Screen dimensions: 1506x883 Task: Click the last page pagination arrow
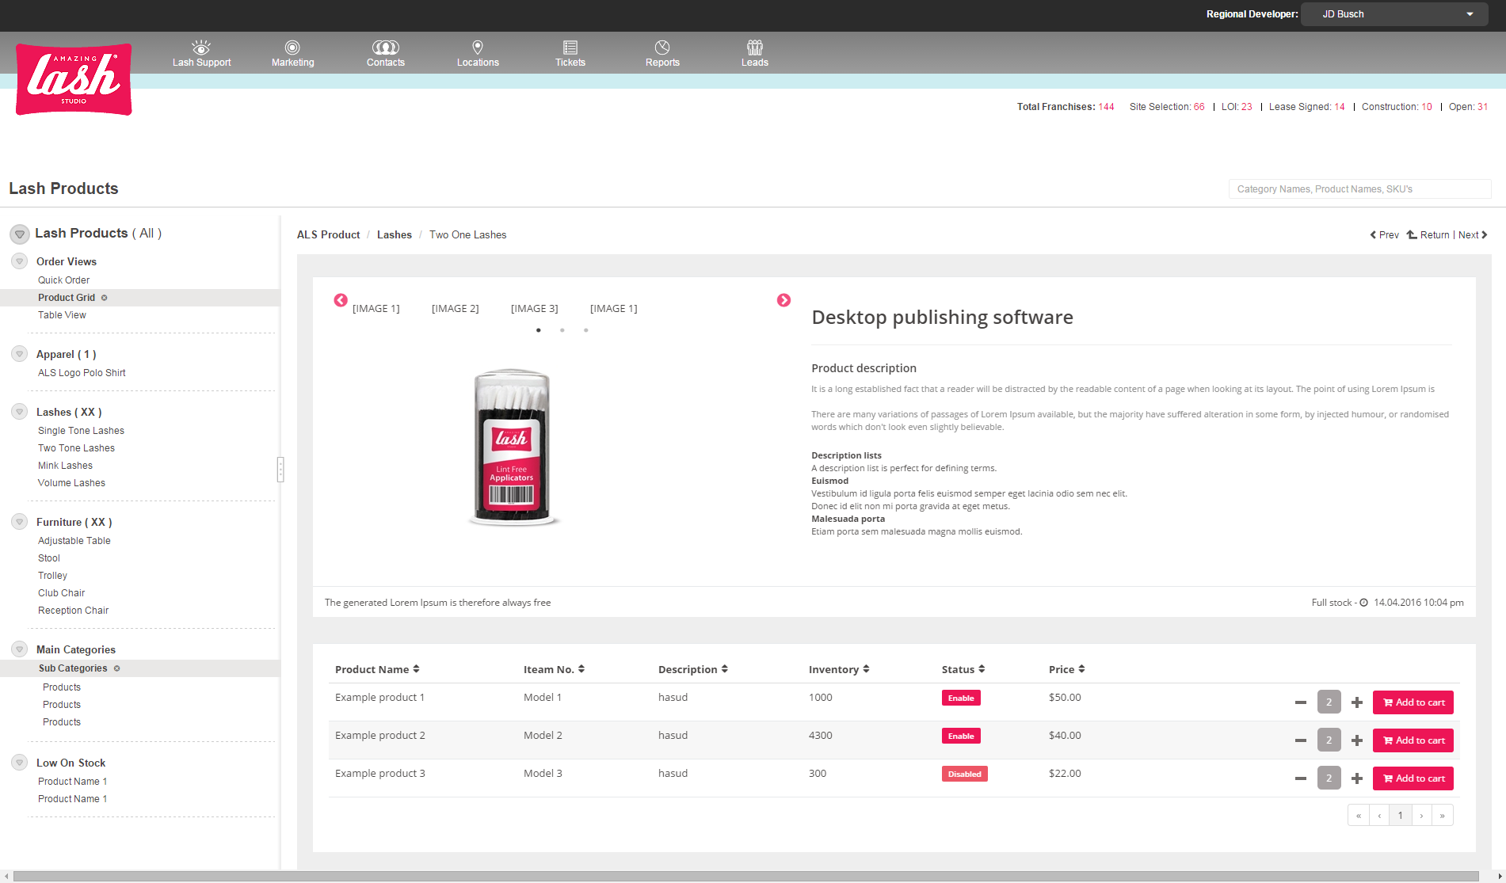click(1443, 816)
